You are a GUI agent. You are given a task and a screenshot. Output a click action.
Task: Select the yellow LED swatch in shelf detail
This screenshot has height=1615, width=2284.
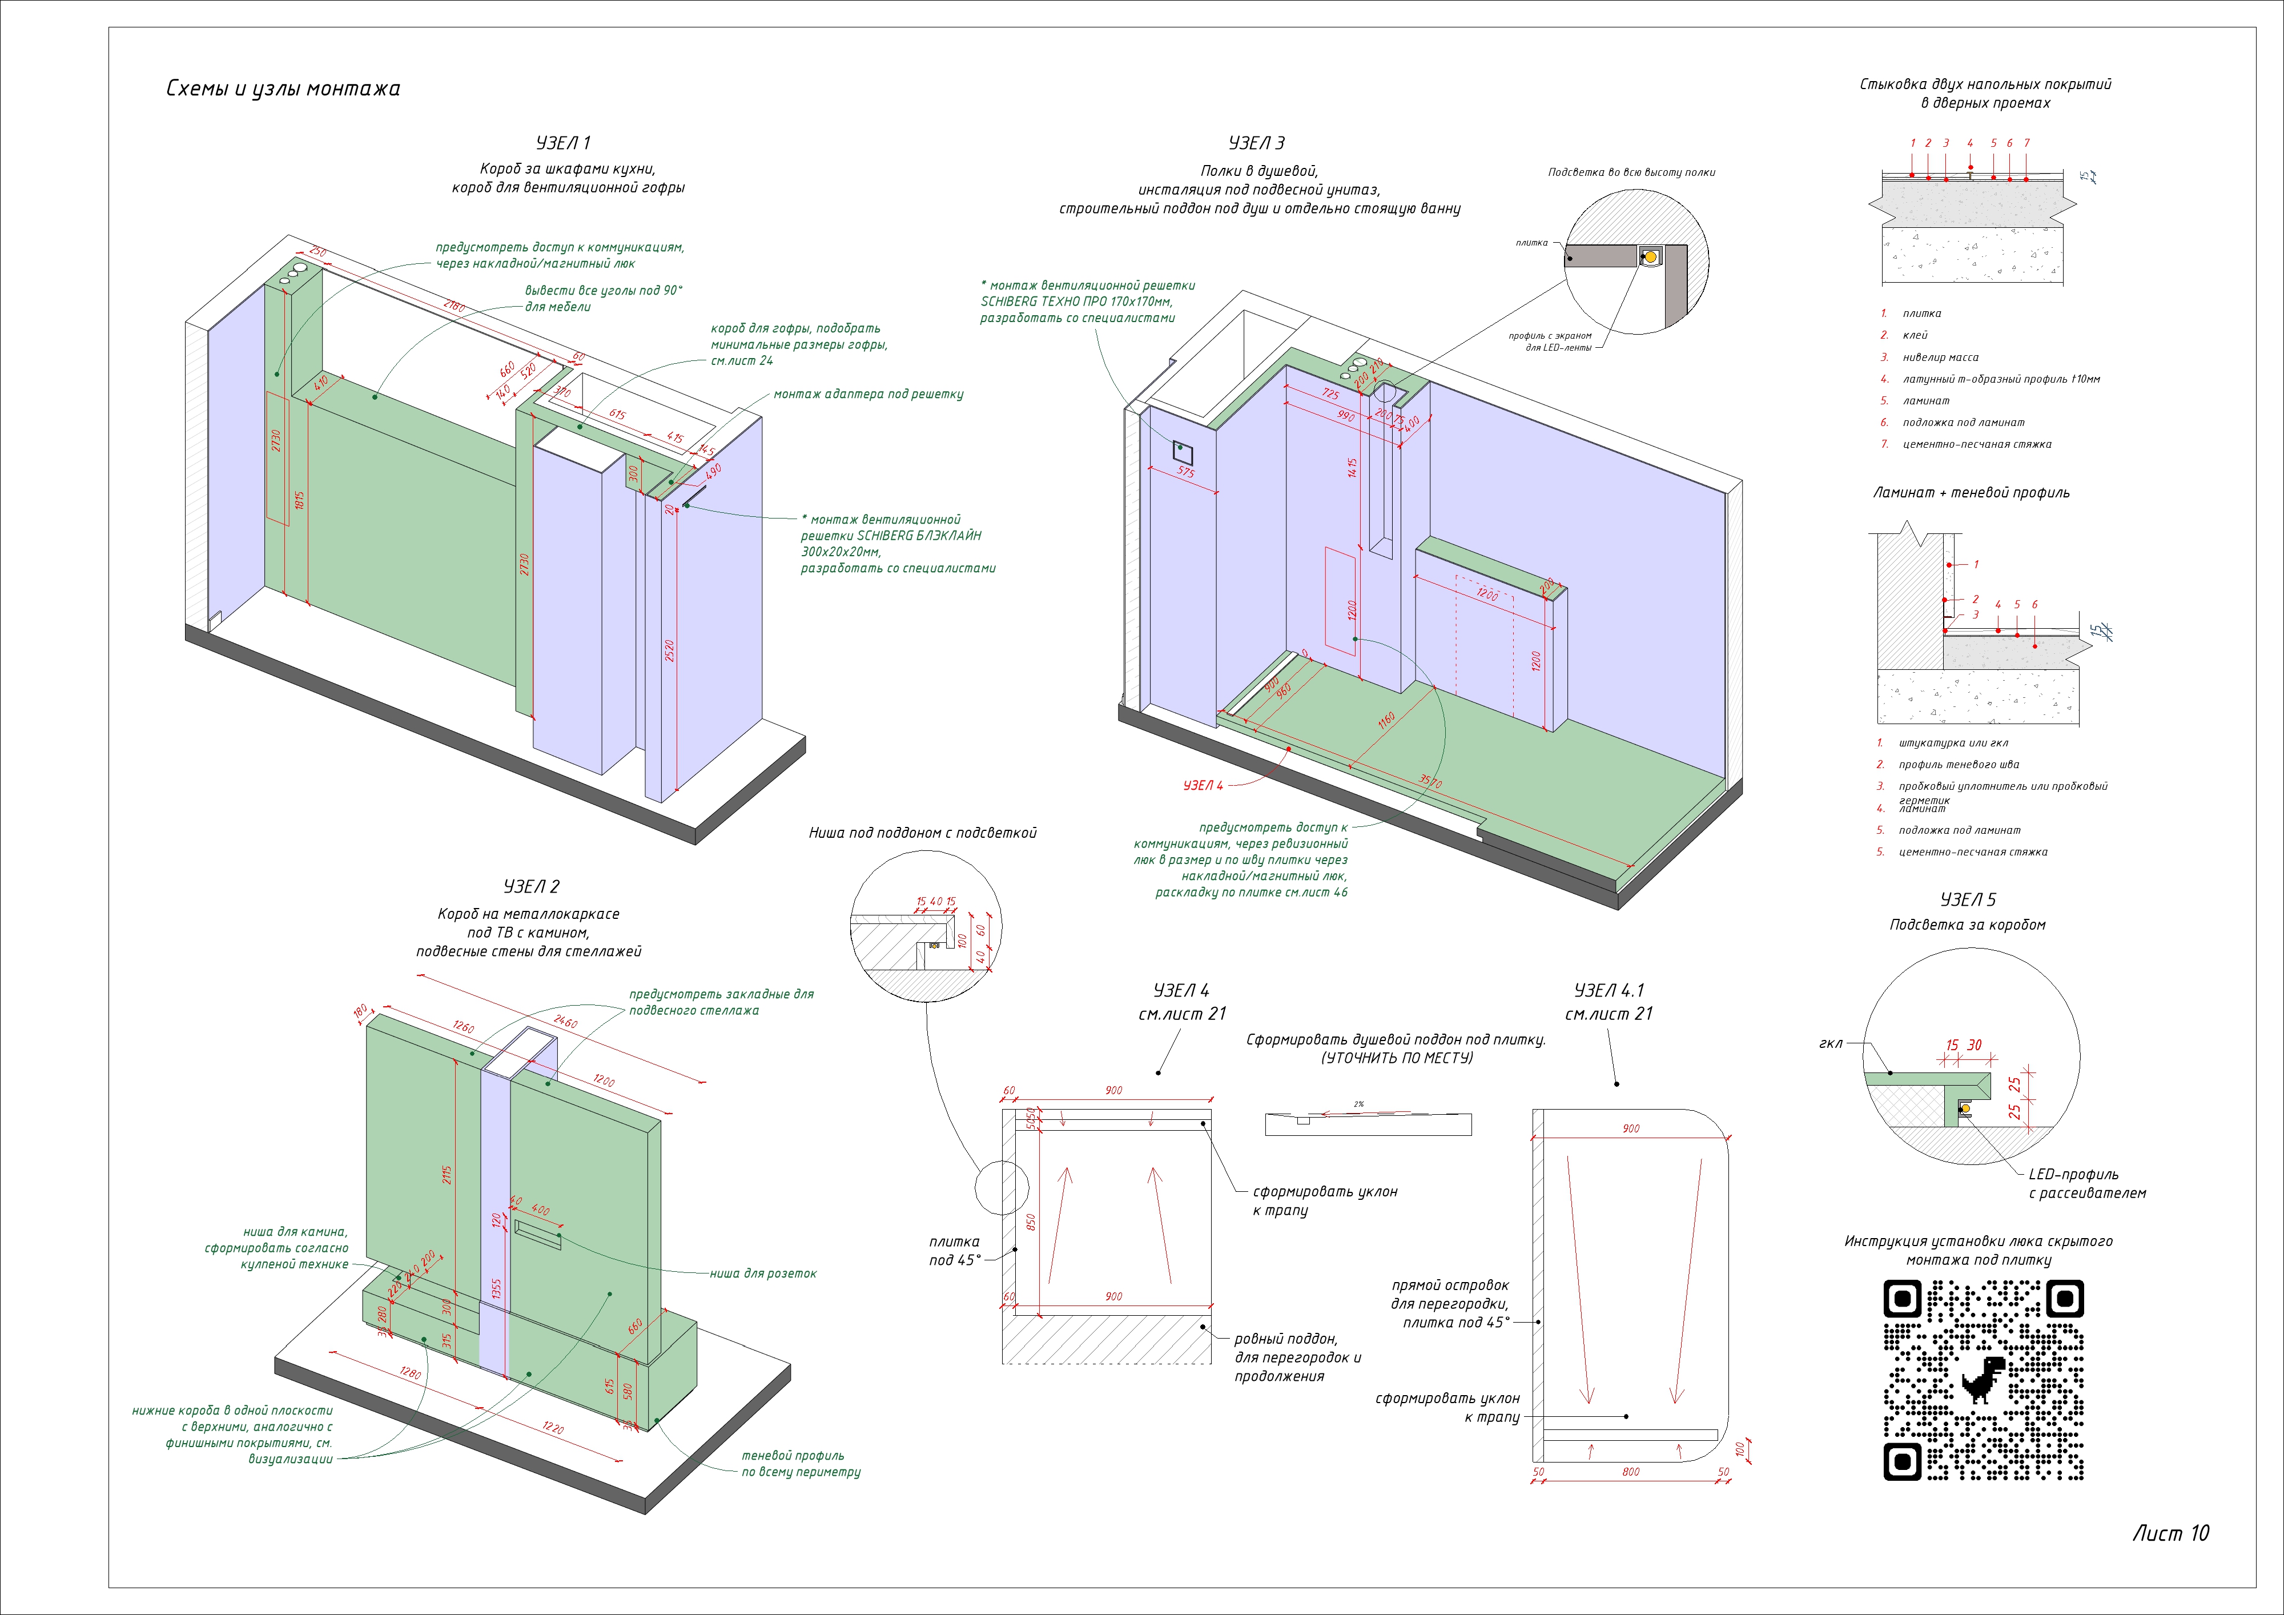(x=1651, y=257)
